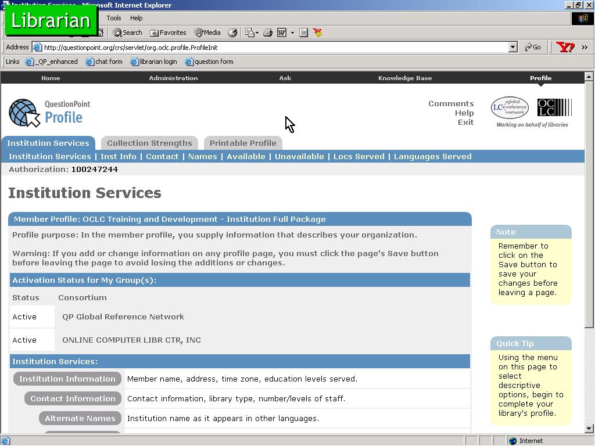Screen dimensions: 595x446
Task: Click the Help link under Comments
Action: (464, 113)
